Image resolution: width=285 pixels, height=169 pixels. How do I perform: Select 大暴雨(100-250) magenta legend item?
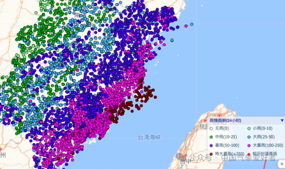pos(249,145)
